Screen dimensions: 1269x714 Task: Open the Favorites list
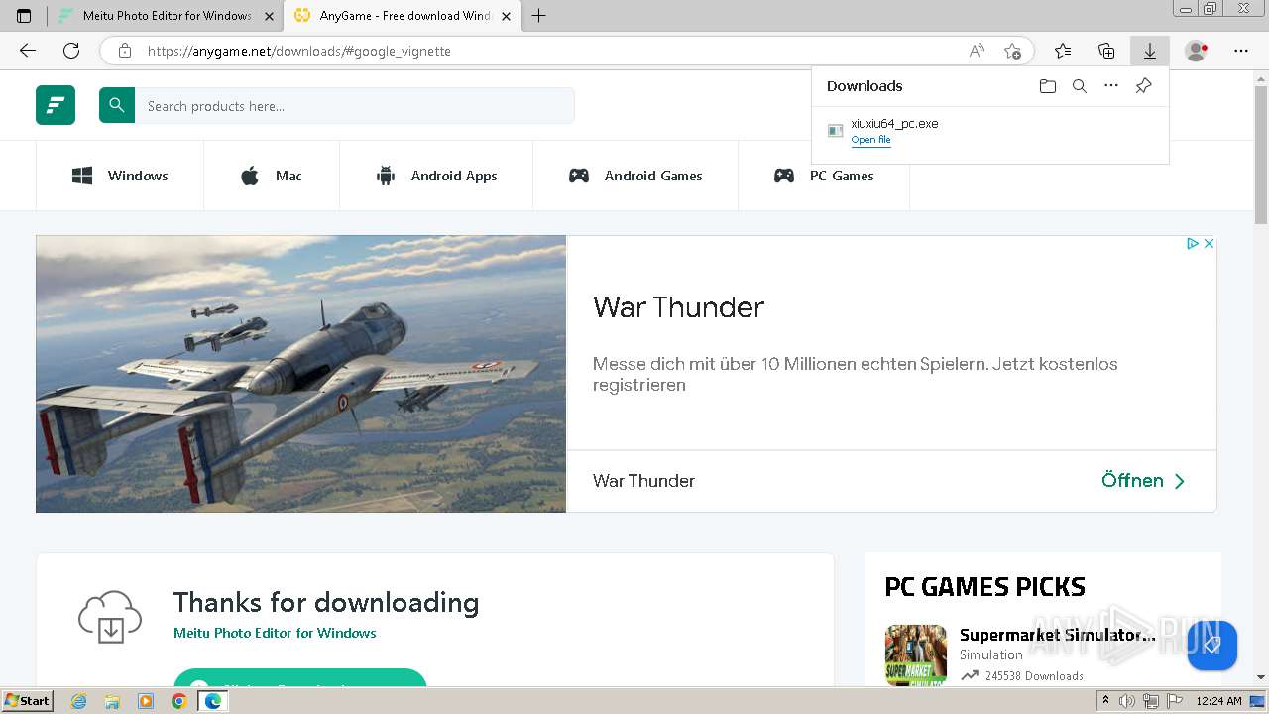click(1063, 51)
